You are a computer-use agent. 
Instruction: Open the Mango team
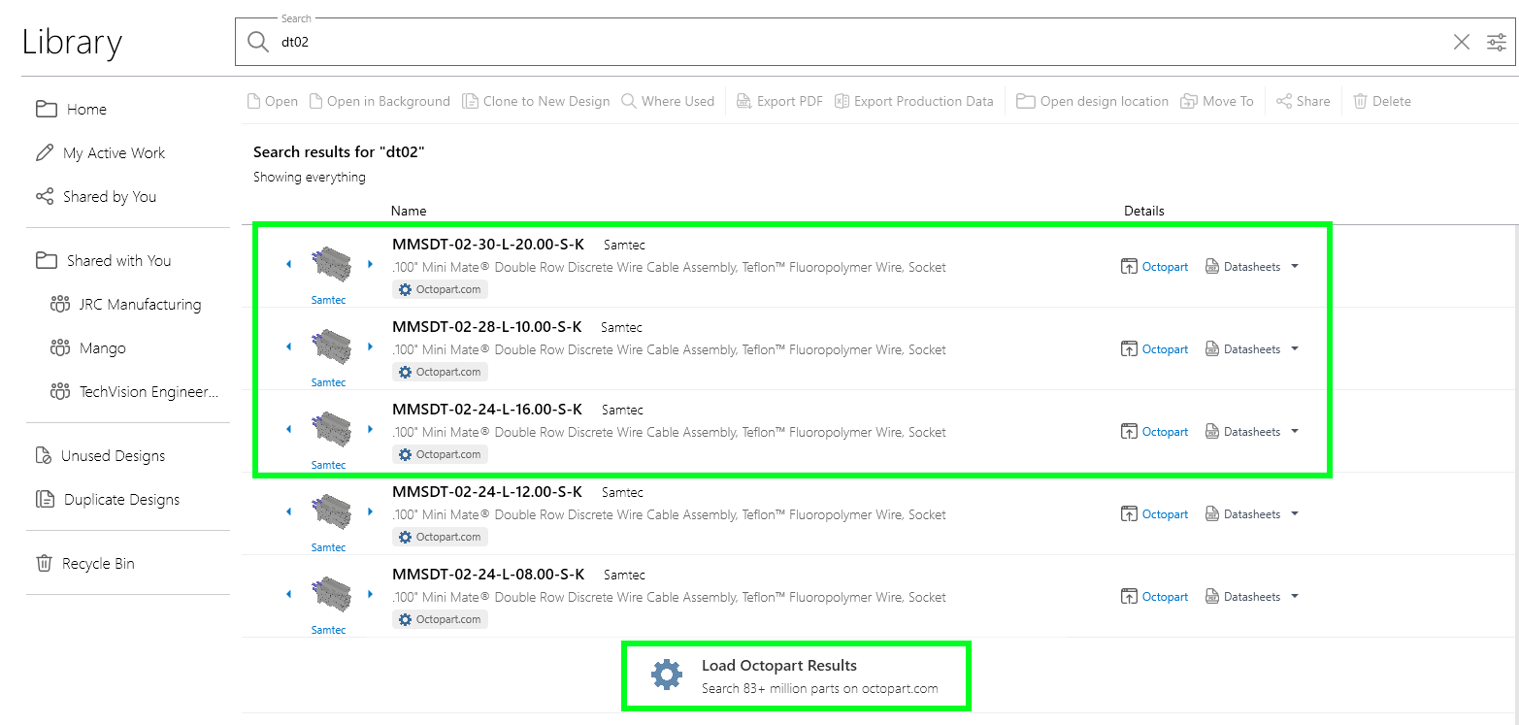pyautogui.click(x=87, y=347)
